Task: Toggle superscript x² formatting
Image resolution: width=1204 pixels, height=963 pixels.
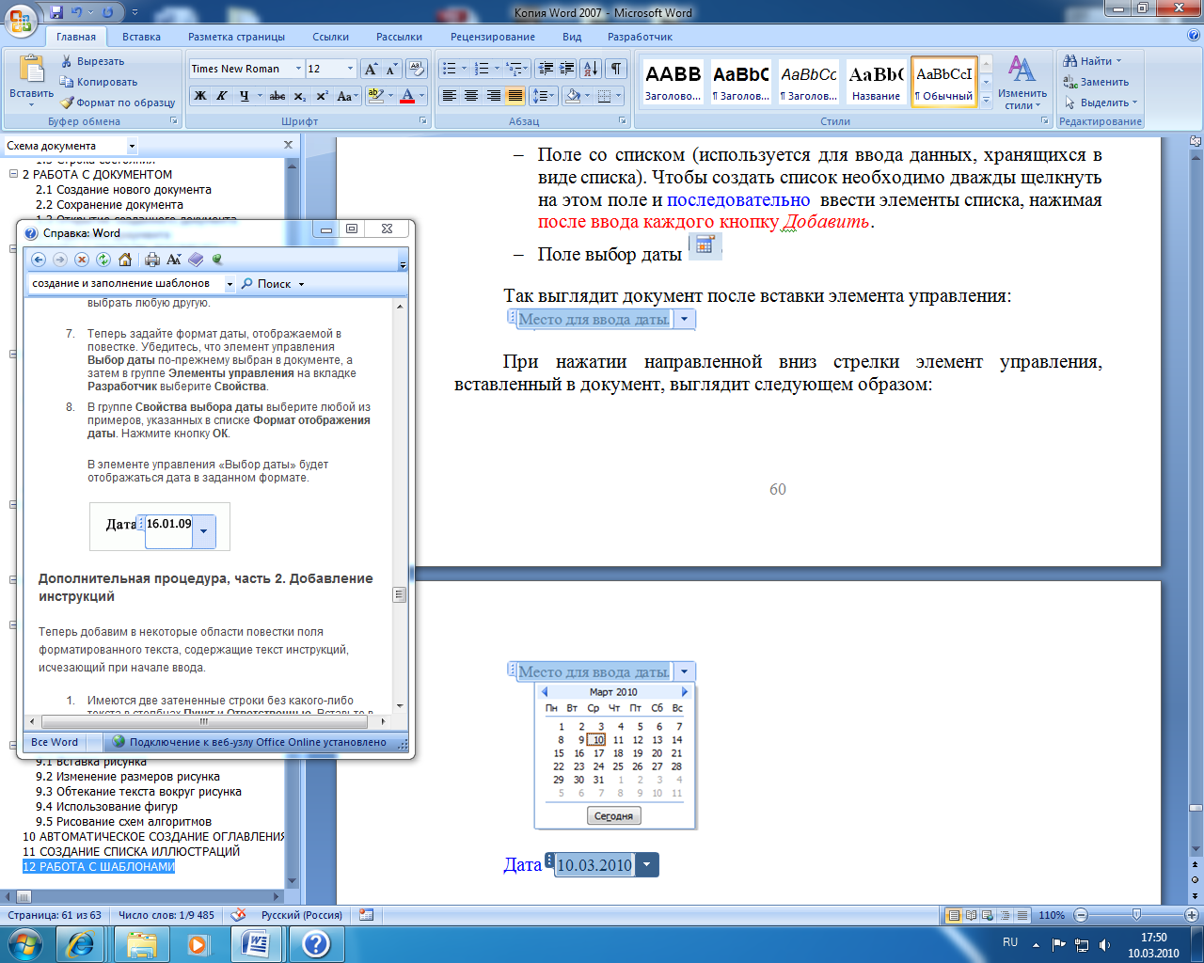Action: pyautogui.click(x=322, y=96)
